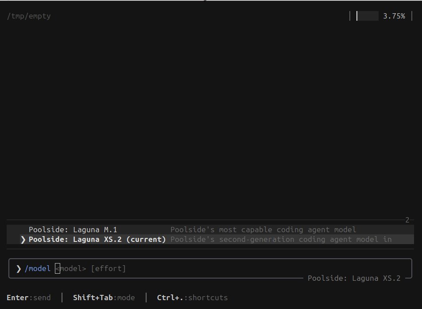Image resolution: width=422 pixels, height=309 pixels.
Task: Click the Enter:send shortcut hint
Action: coord(29,298)
